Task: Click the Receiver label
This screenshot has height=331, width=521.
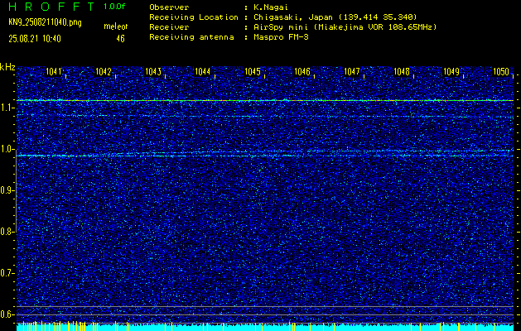Action: [x=169, y=26]
